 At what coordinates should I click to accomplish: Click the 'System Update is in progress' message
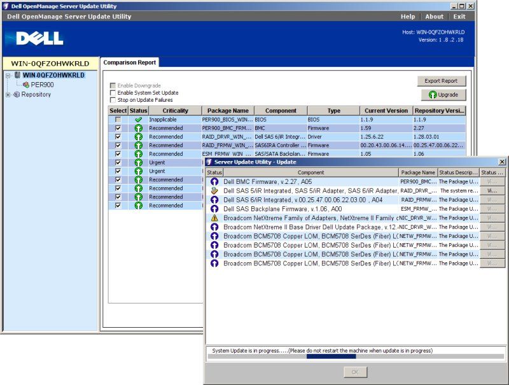coord(323,351)
